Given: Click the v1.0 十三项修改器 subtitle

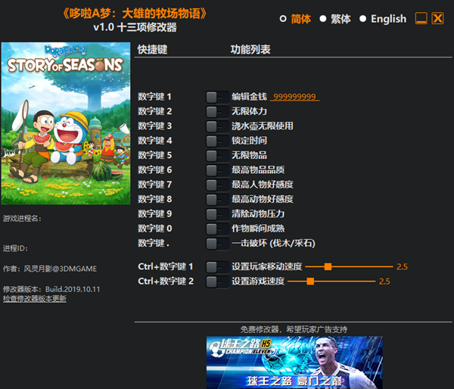Looking at the screenshot, I should coord(135,27).
